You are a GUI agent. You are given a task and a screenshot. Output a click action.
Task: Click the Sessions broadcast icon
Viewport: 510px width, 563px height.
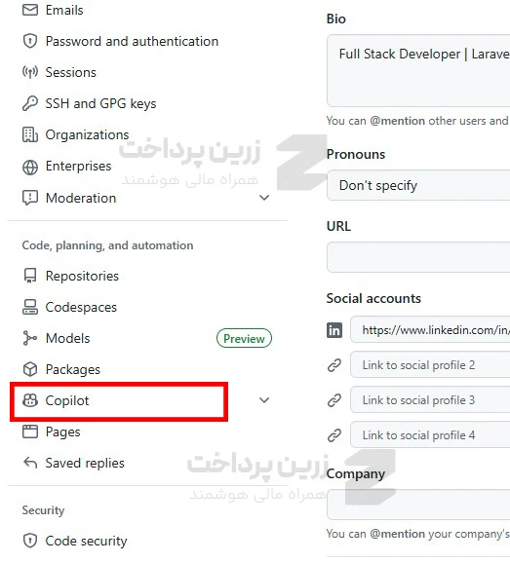30,72
